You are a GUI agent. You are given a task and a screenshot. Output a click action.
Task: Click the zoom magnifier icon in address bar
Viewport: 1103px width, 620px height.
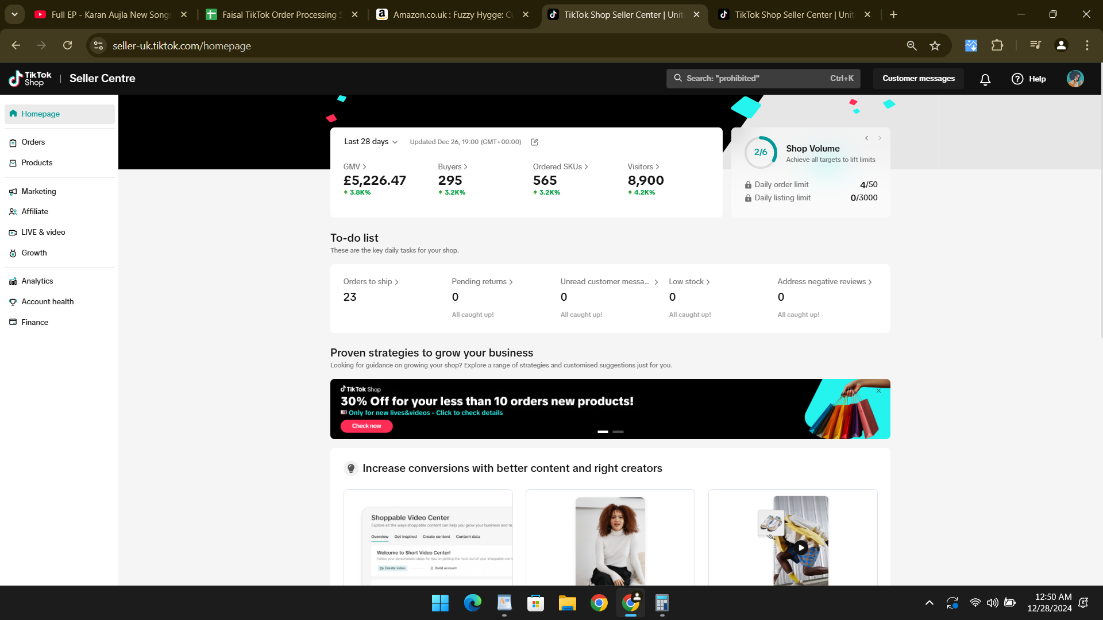(912, 45)
